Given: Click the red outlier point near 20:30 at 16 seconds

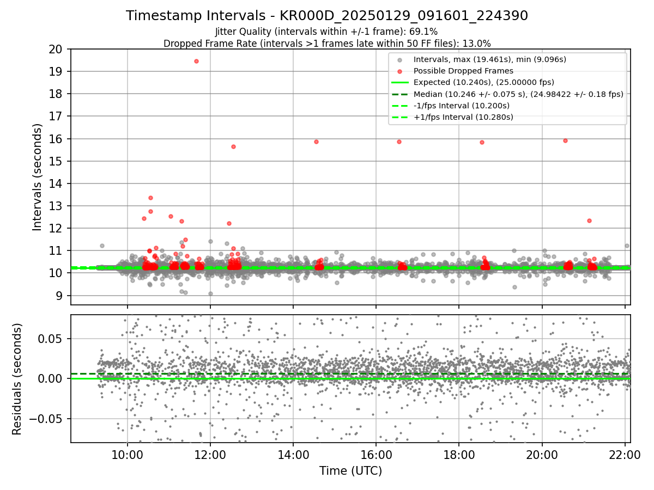Looking at the screenshot, I should click(565, 140).
